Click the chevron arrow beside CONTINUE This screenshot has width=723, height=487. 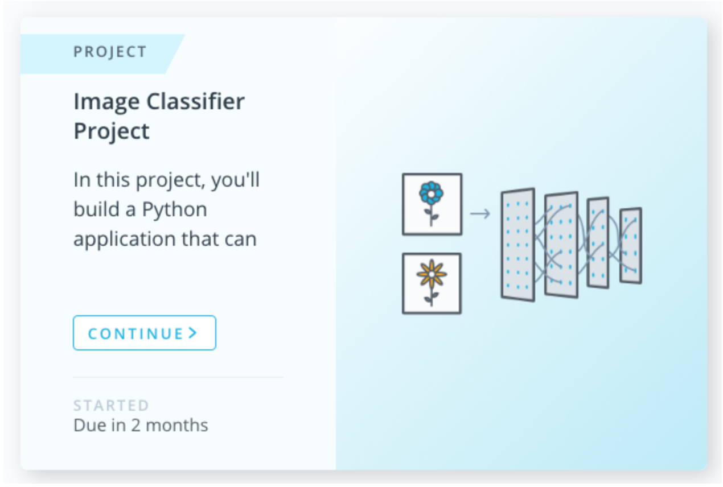point(193,333)
